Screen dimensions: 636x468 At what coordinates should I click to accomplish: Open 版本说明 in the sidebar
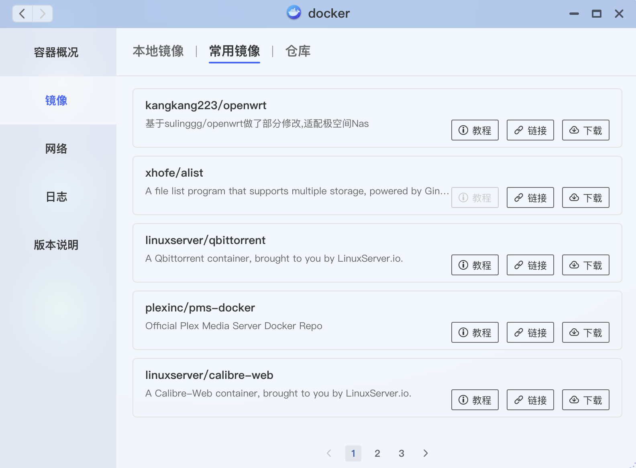56,245
